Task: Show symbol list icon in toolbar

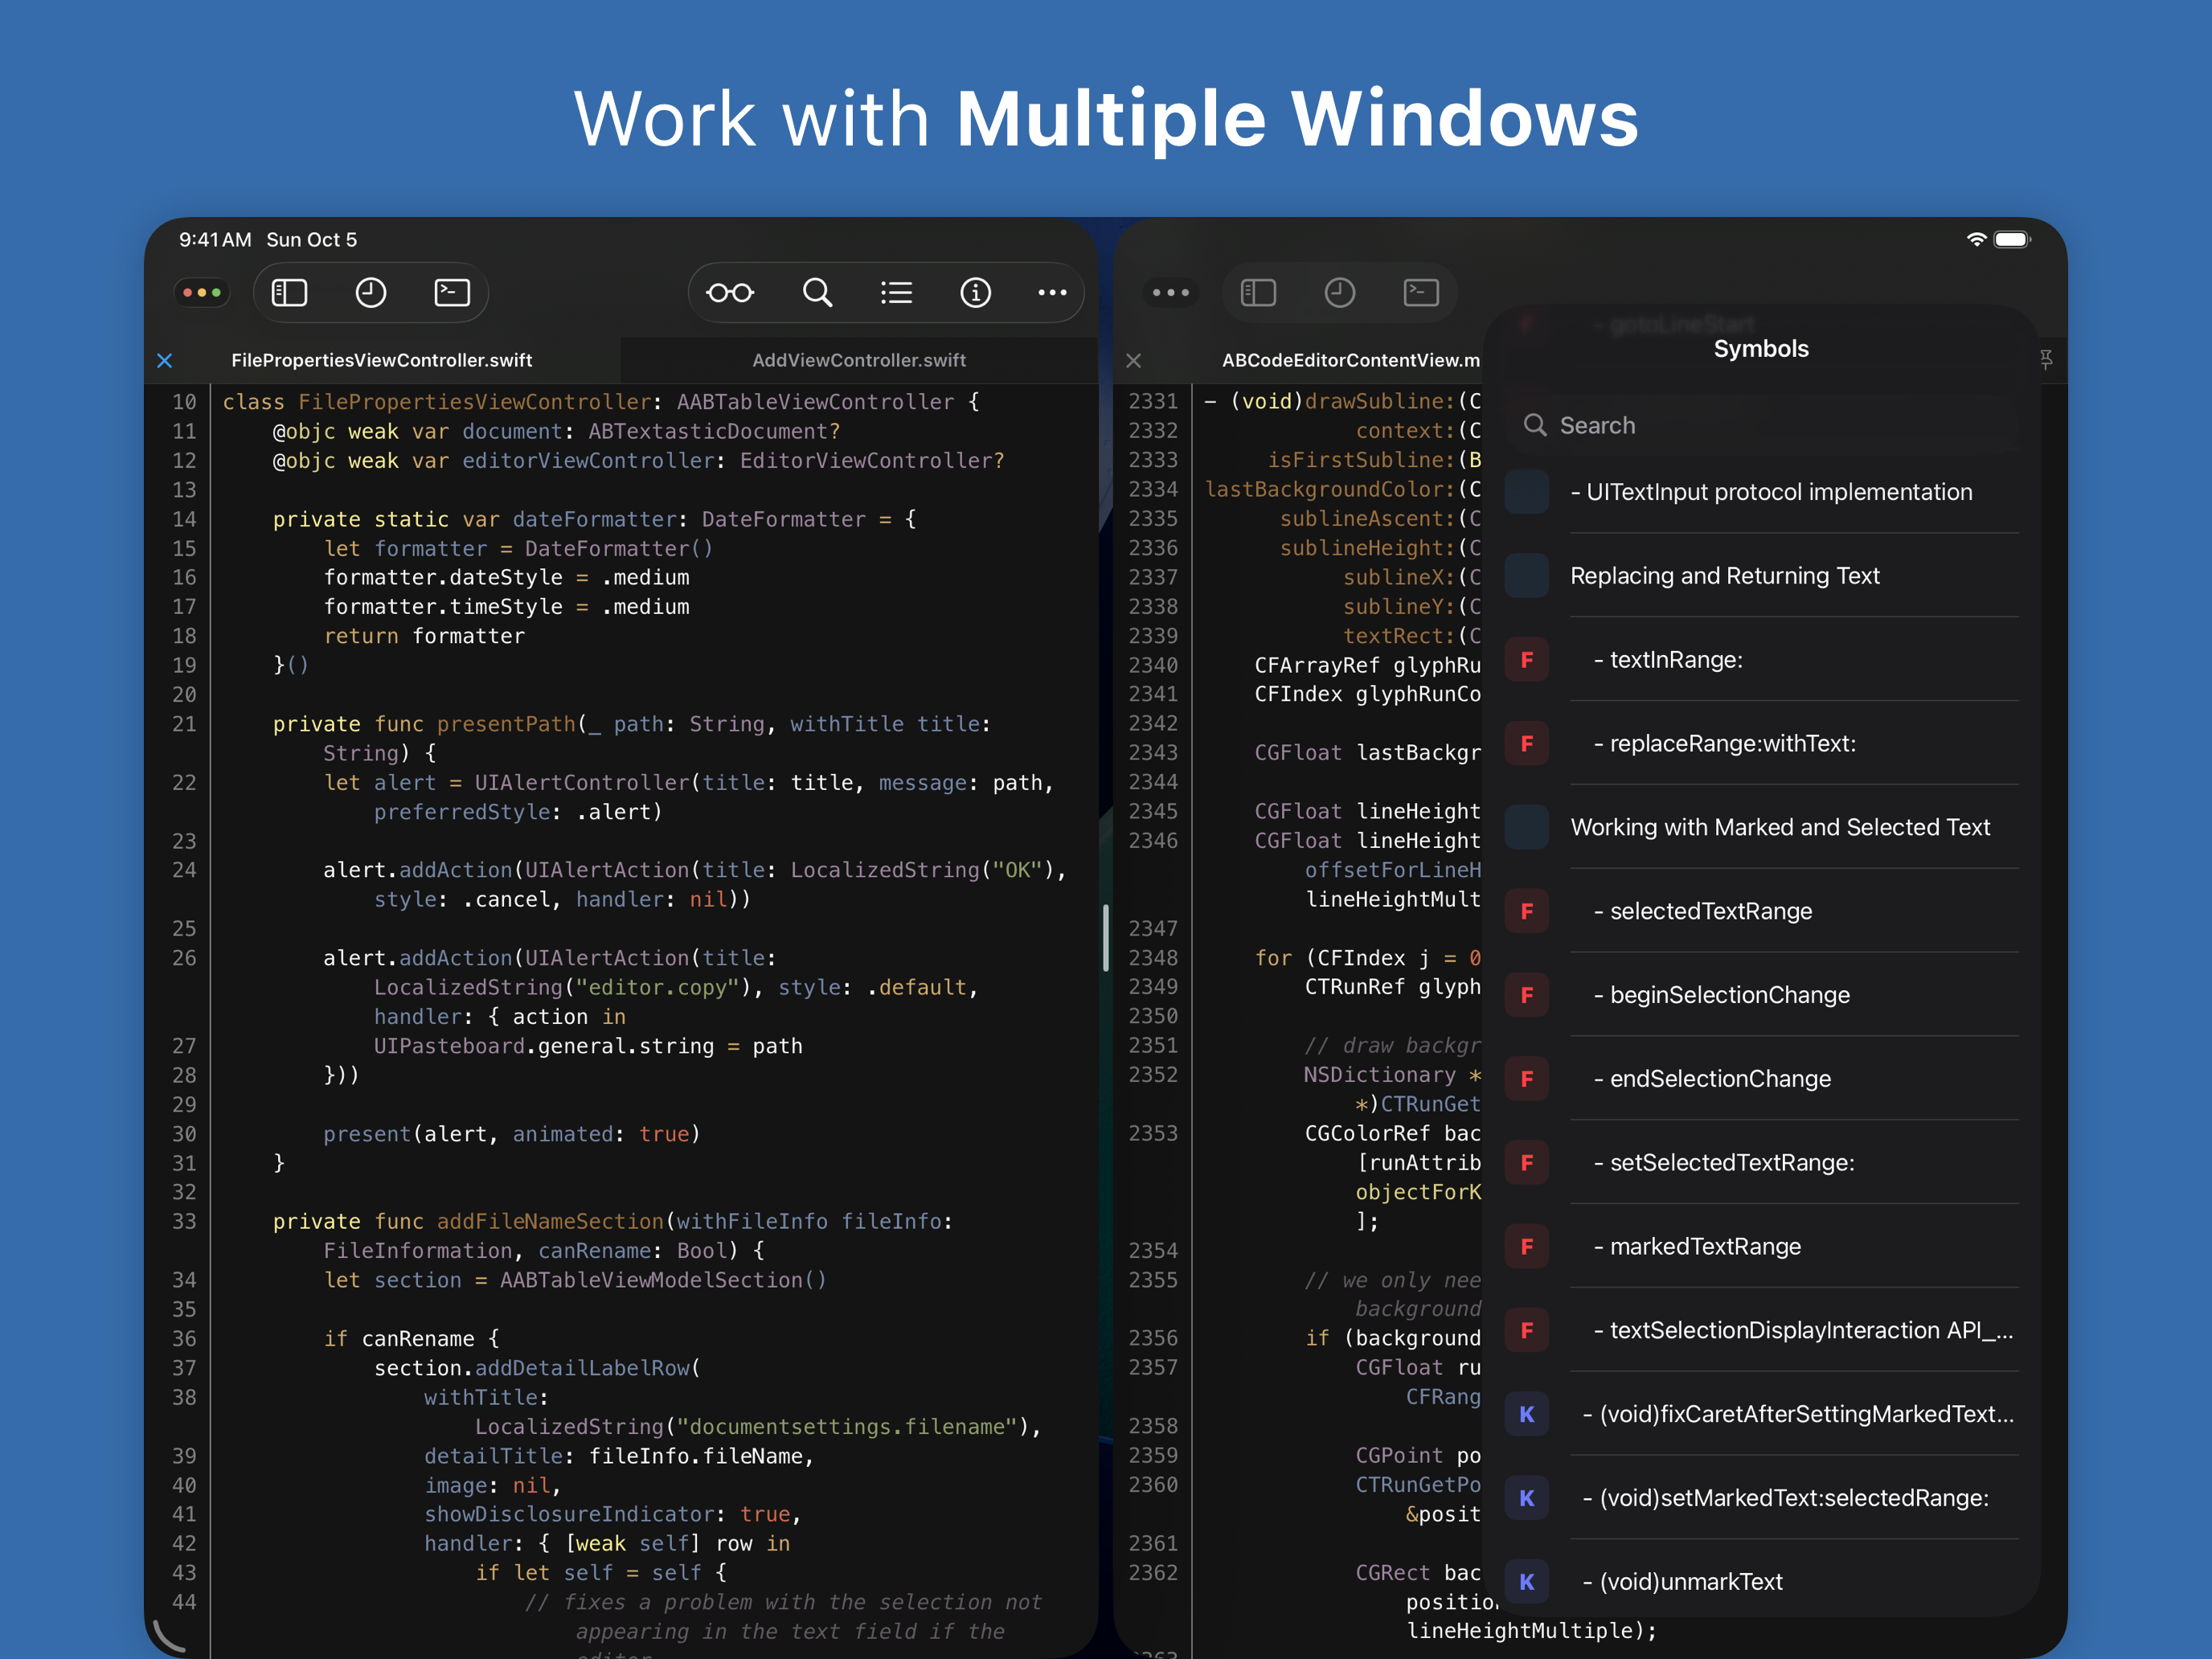Action: coord(896,292)
